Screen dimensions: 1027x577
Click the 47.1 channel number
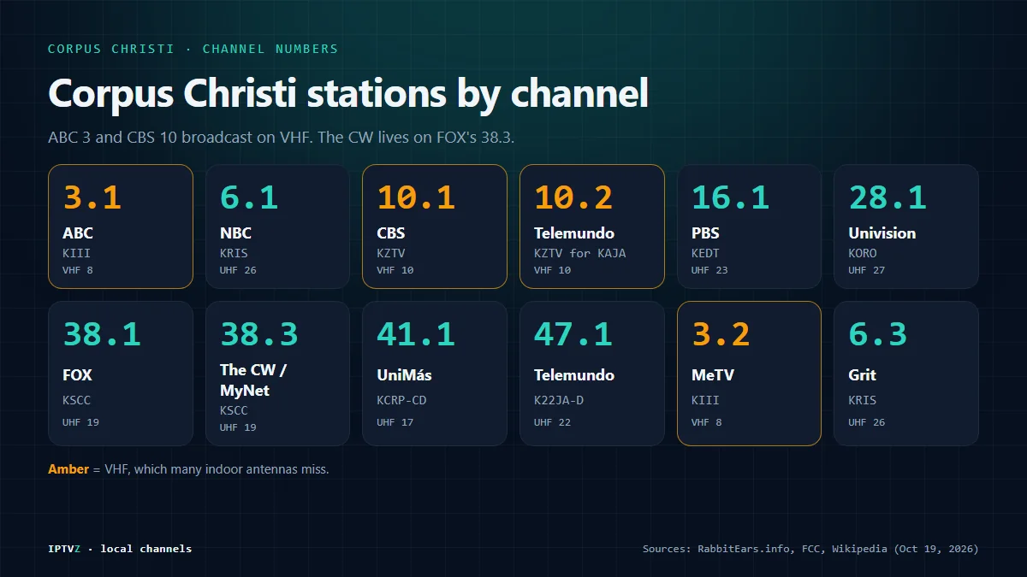[573, 334]
